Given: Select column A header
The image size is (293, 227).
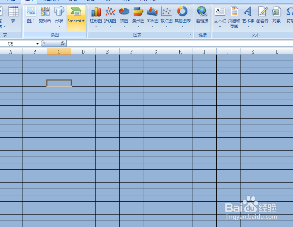Looking at the screenshot, I should click(x=11, y=52).
